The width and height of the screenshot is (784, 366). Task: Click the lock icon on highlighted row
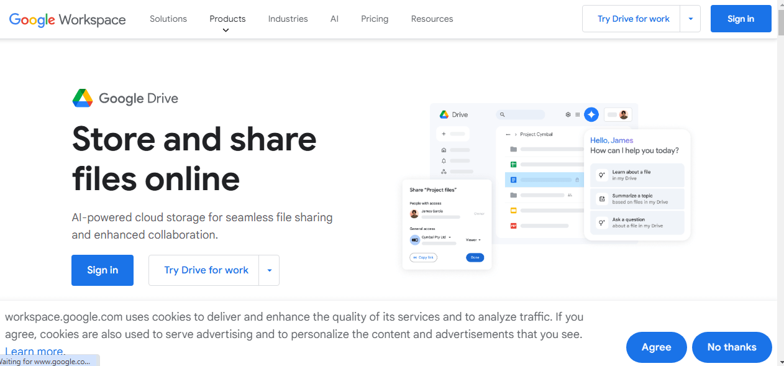pyautogui.click(x=577, y=180)
